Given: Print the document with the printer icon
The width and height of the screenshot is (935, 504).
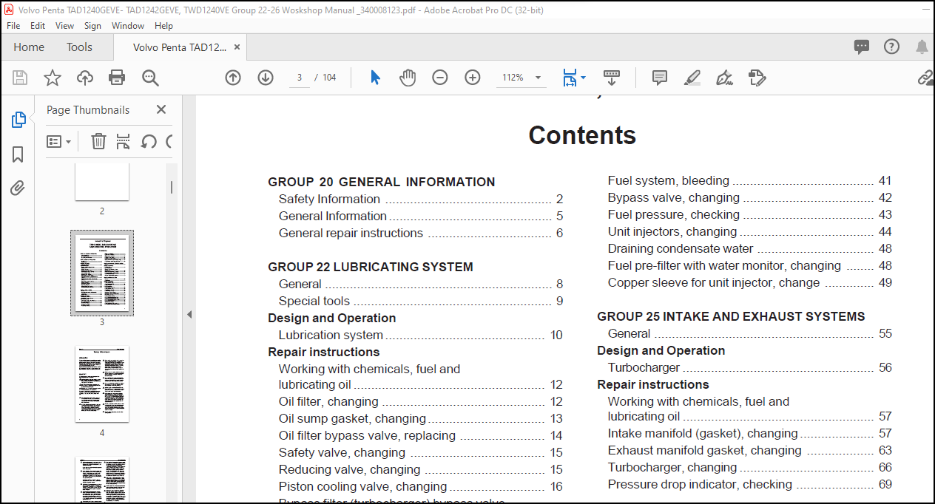Looking at the screenshot, I should (117, 78).
